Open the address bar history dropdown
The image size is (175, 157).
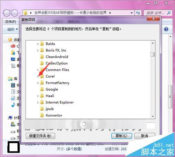(x=132, y=13)
